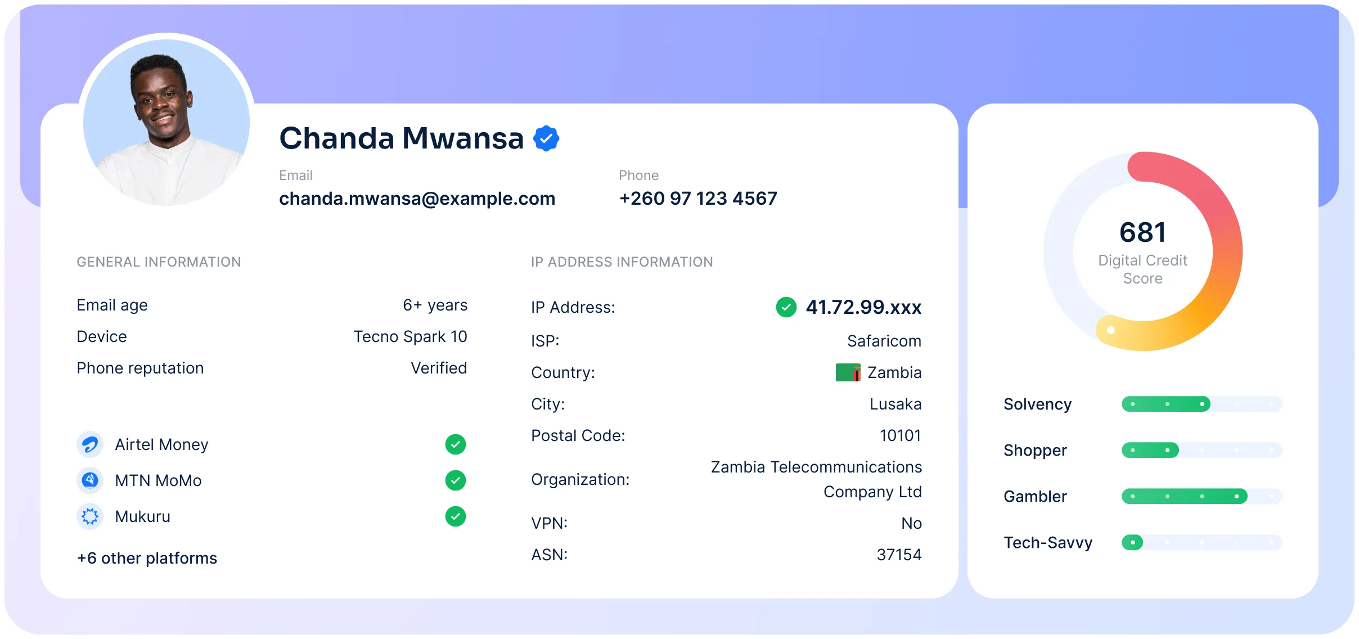Click the phone number +260 97 123 4567
Screen dimensions: 1359x639
pyautogui.click(x=698, y=199)
